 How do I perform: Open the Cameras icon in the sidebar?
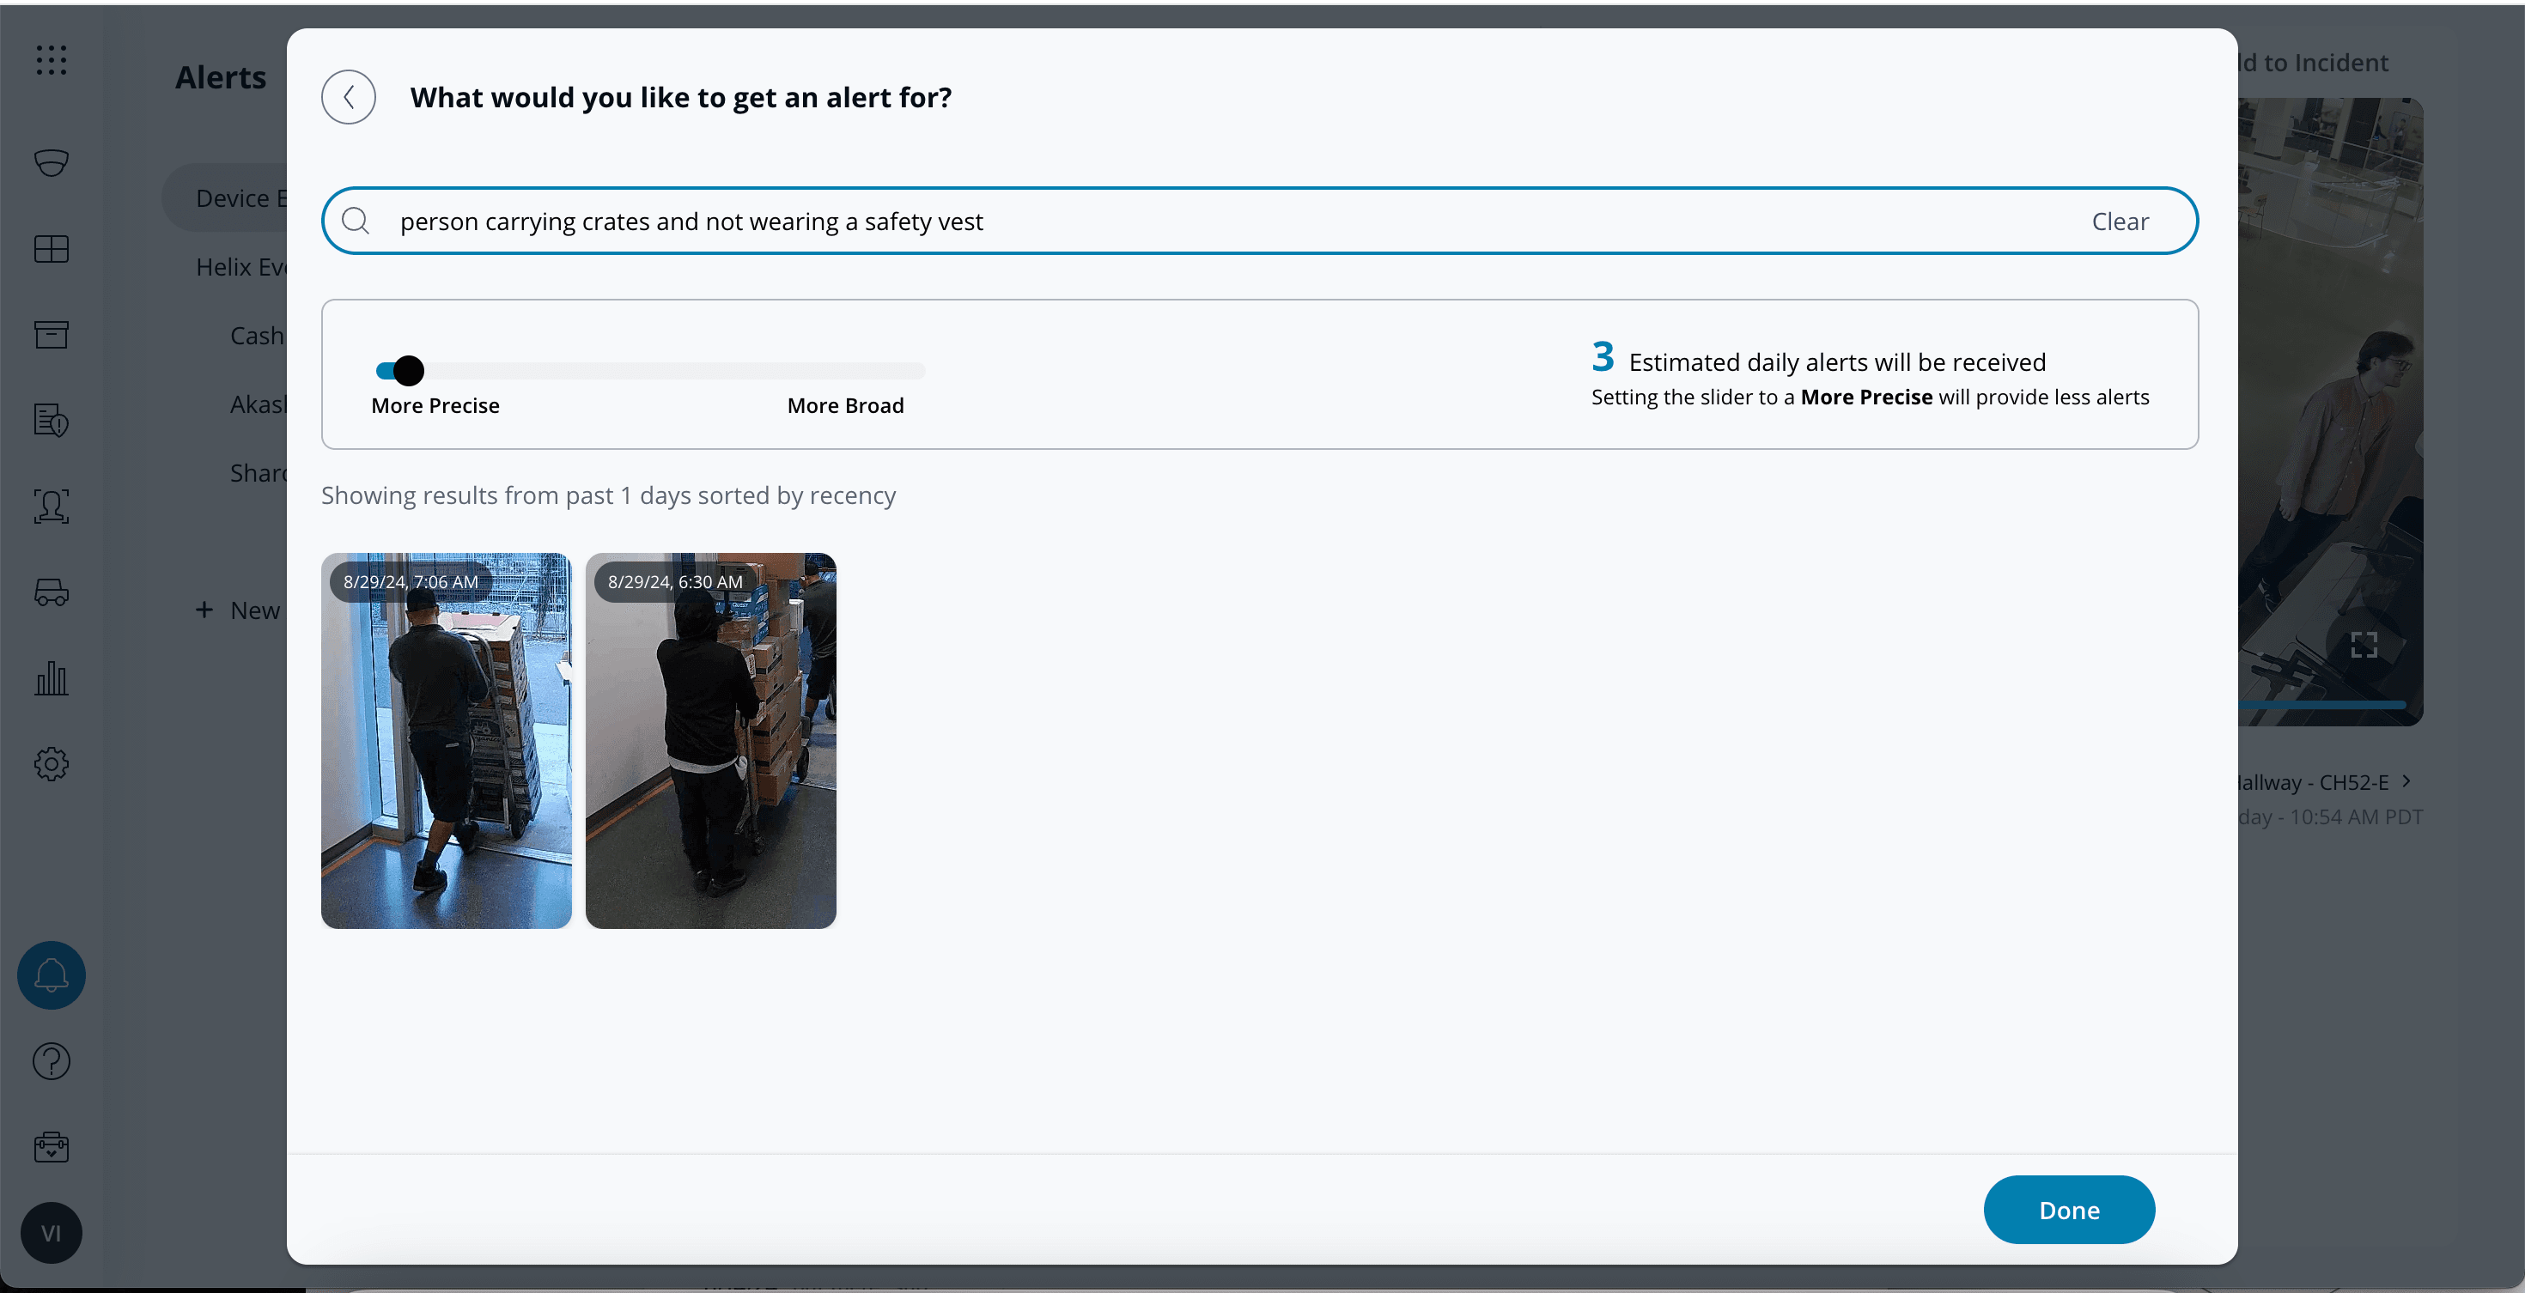click(51, 162)
